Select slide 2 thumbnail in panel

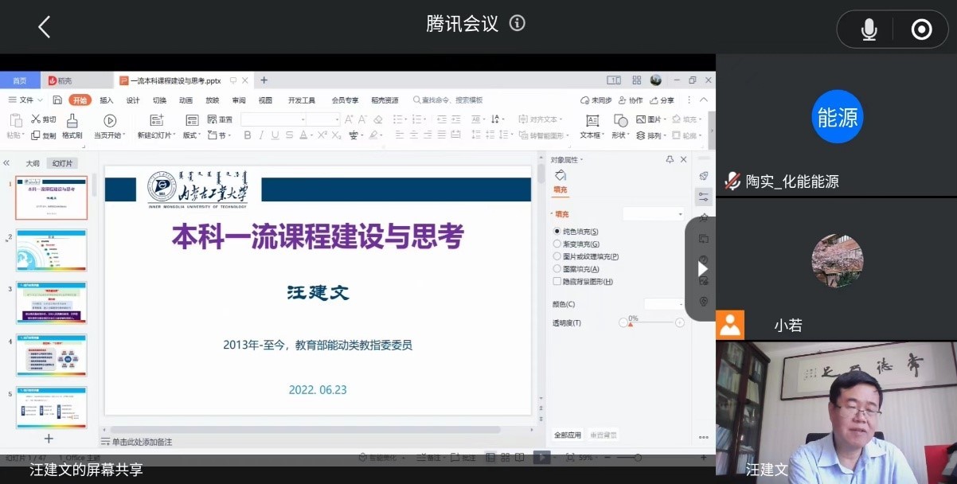pos(51,250)
